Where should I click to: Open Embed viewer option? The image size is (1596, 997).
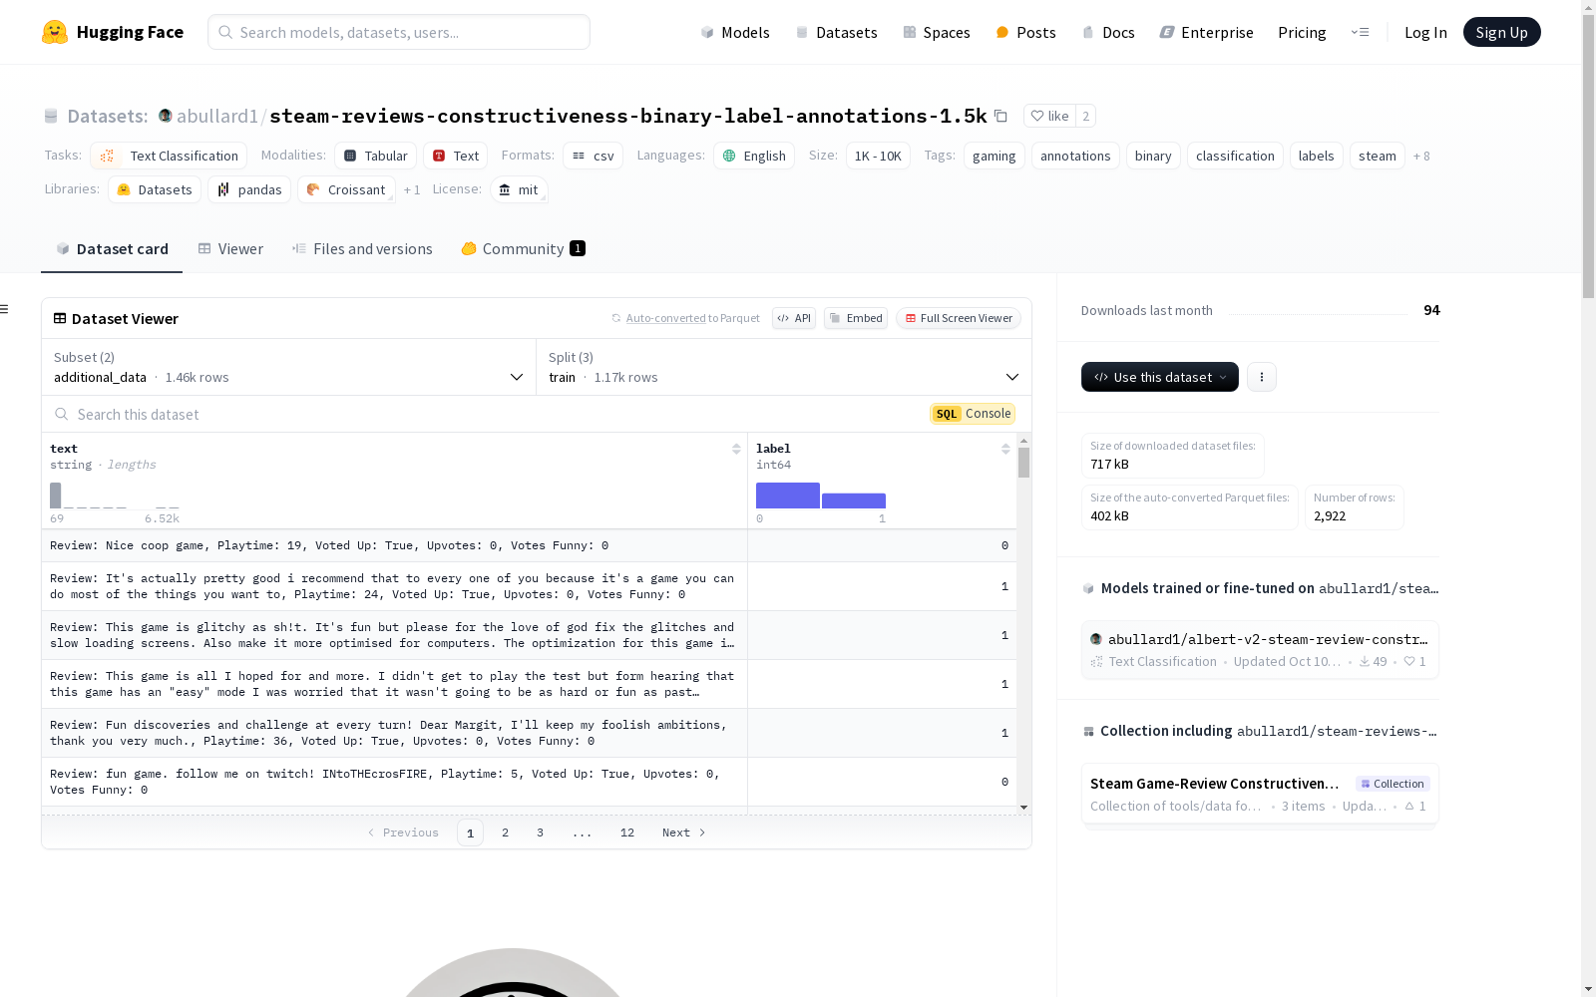pos(856,318)
